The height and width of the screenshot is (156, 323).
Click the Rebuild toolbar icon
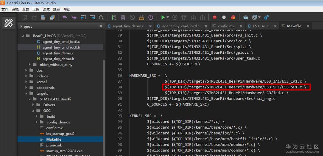(x=123, y=18)
